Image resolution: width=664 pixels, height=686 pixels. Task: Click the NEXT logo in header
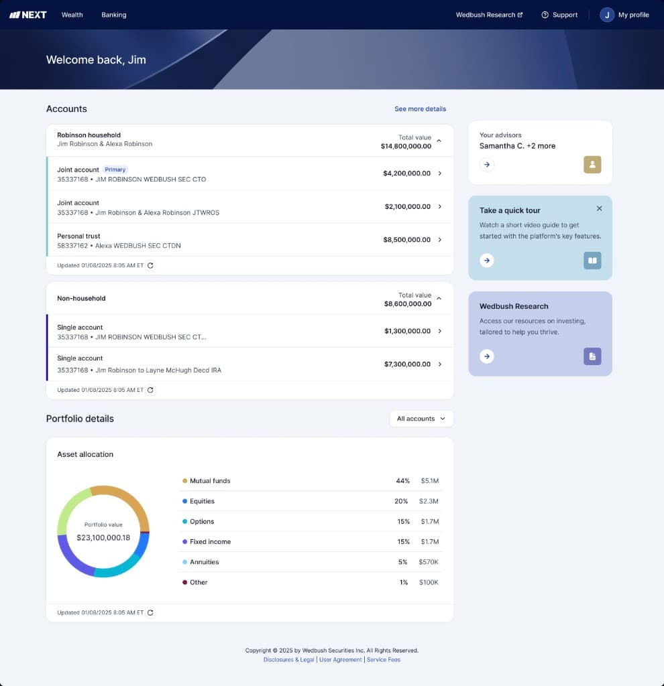coord(28,15)
